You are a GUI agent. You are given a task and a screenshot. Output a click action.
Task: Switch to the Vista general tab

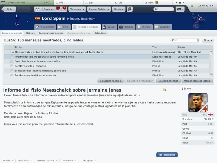[45, 27]
